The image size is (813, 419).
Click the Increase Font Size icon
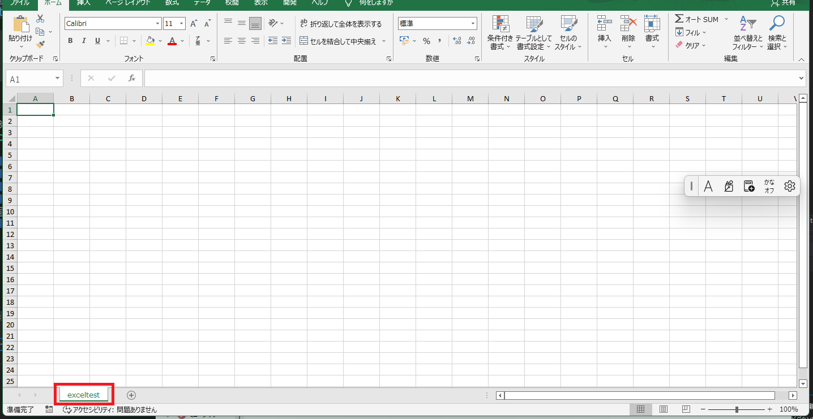tap(194, 24)
